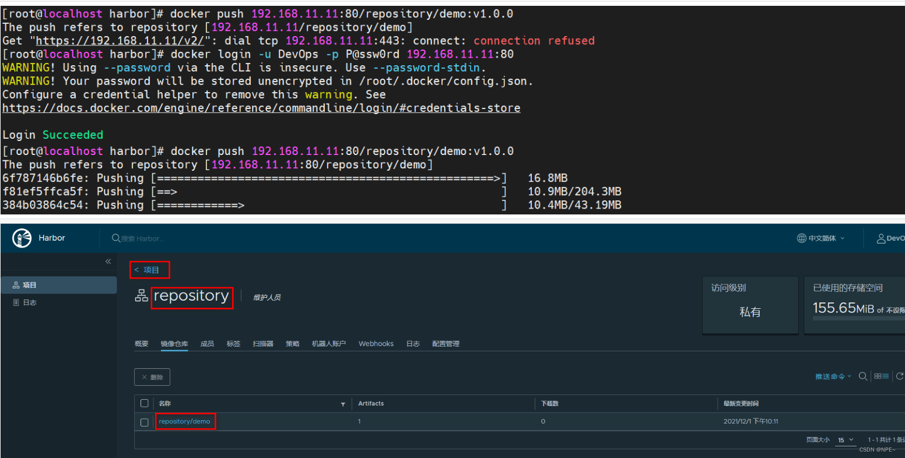The width and height of the screenshot is (905, 458).
Task: Switch to the 成员 tab
Action: (207, 344)
